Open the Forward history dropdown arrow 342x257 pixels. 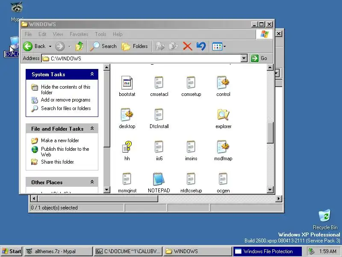point(69,46)
